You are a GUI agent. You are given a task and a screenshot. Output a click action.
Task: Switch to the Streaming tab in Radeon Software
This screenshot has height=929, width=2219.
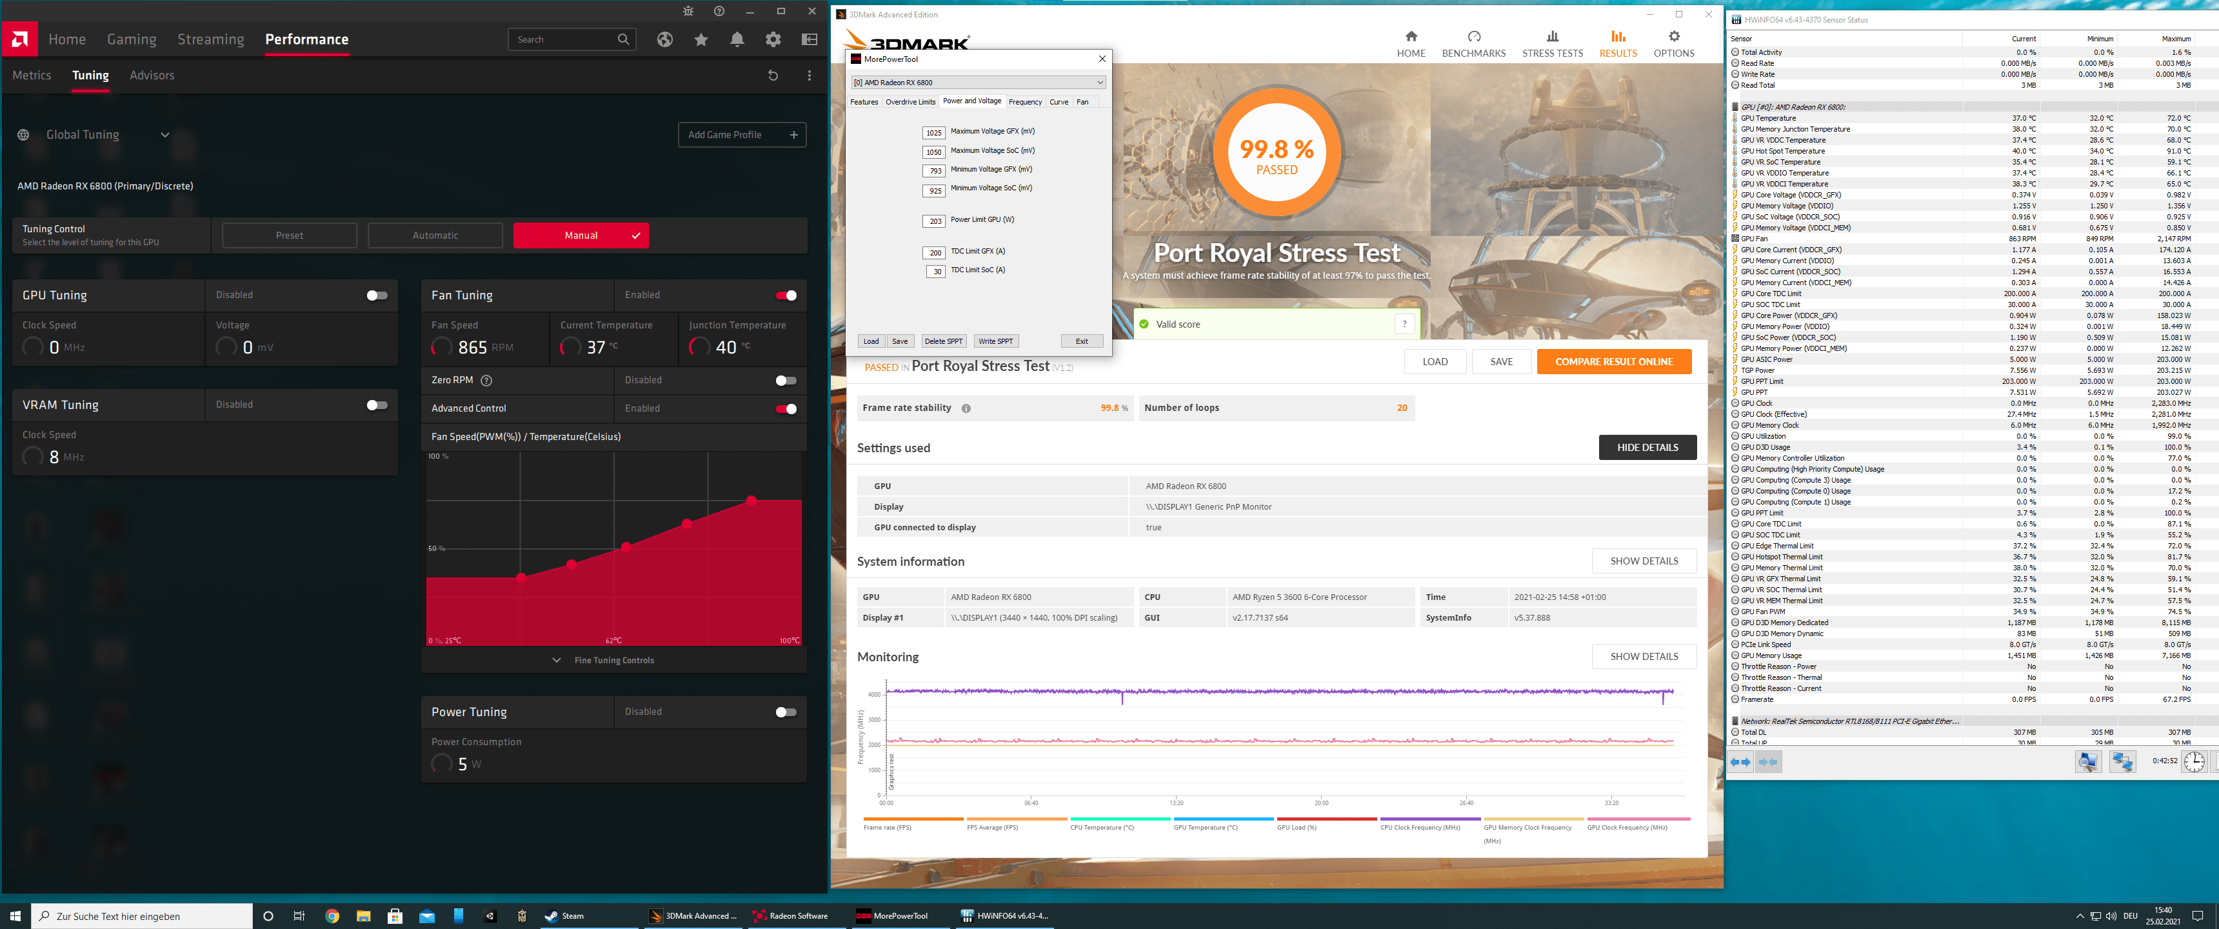point(211,39)
